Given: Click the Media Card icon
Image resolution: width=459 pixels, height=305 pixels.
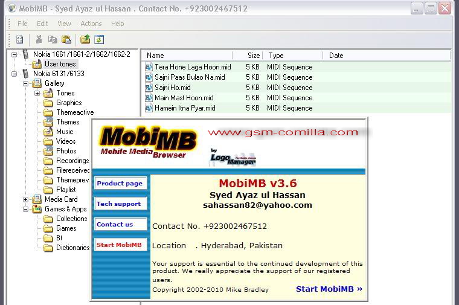Looking at the screenshot, I should (37, 199).
